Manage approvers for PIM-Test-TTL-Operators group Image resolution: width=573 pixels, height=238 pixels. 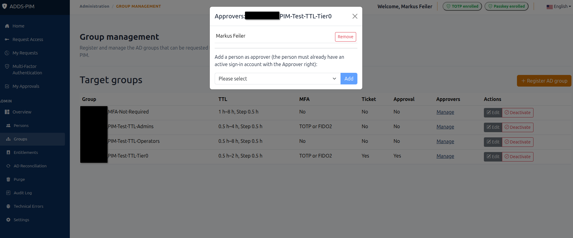[445, 141]
